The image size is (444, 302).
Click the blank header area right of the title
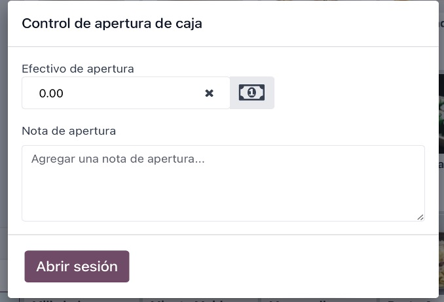point(320,24)
